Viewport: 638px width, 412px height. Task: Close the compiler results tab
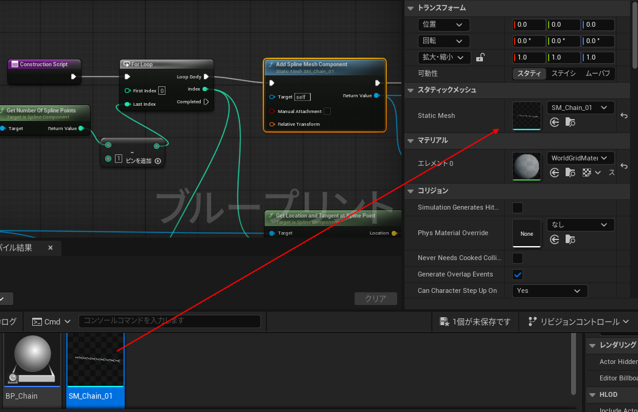click(x=50, y=248)
